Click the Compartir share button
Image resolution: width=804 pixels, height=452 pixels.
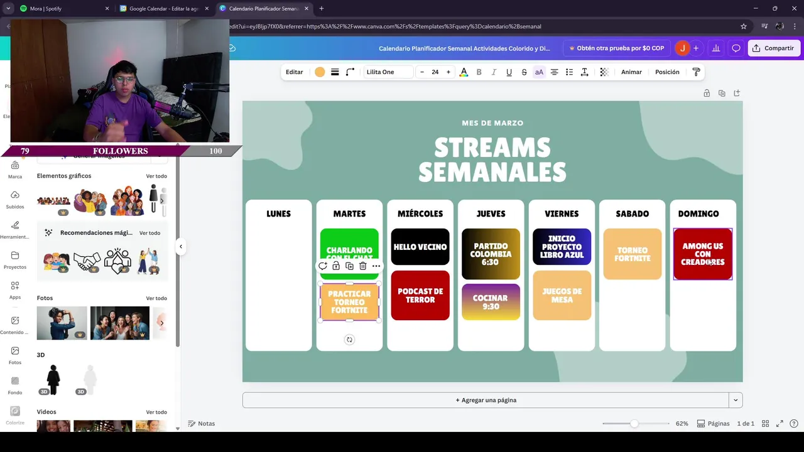[773, 48]
